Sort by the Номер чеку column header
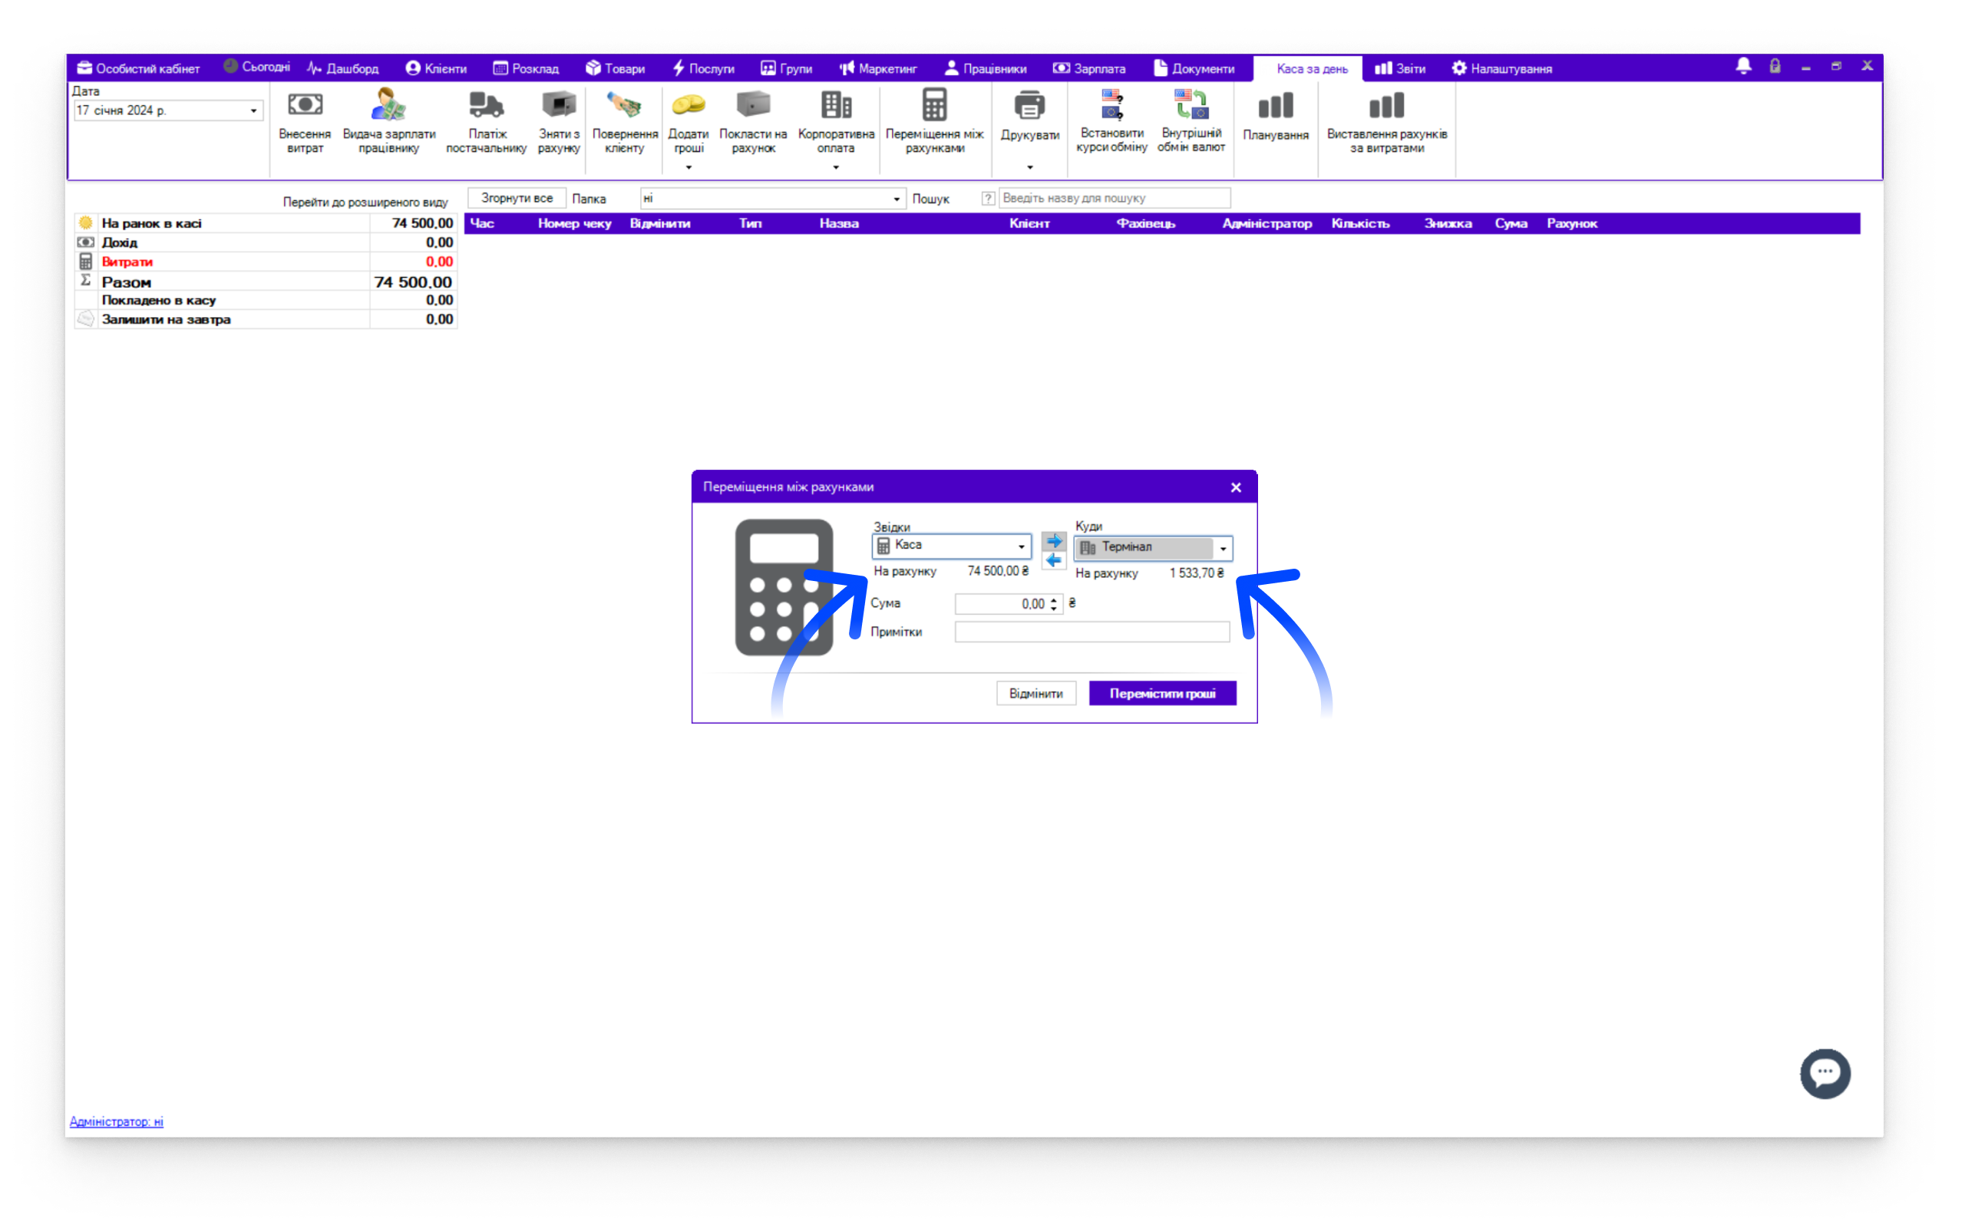This screenshot has width=1965, height=1228. 574,223
